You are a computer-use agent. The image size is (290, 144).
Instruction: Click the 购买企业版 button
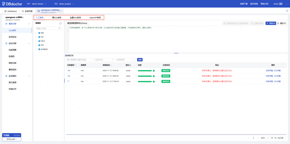point(12,139)
